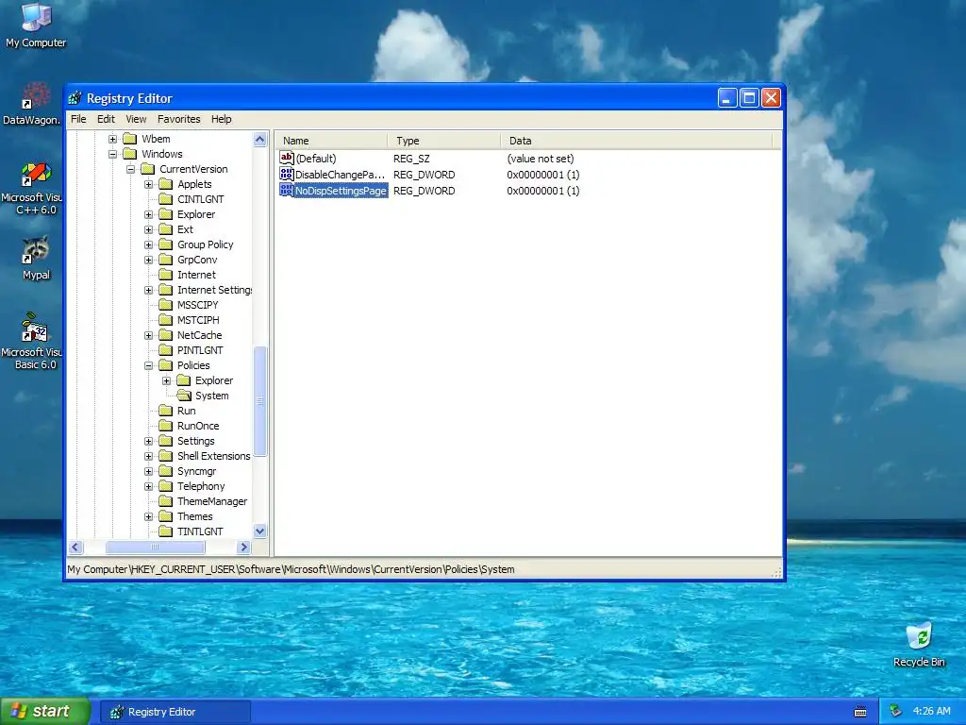Click the ThemeManager folder icon

[165, 500]
